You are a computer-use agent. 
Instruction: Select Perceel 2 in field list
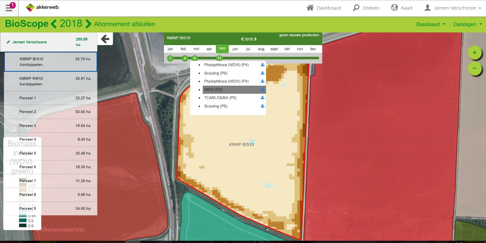click(51, 112)
